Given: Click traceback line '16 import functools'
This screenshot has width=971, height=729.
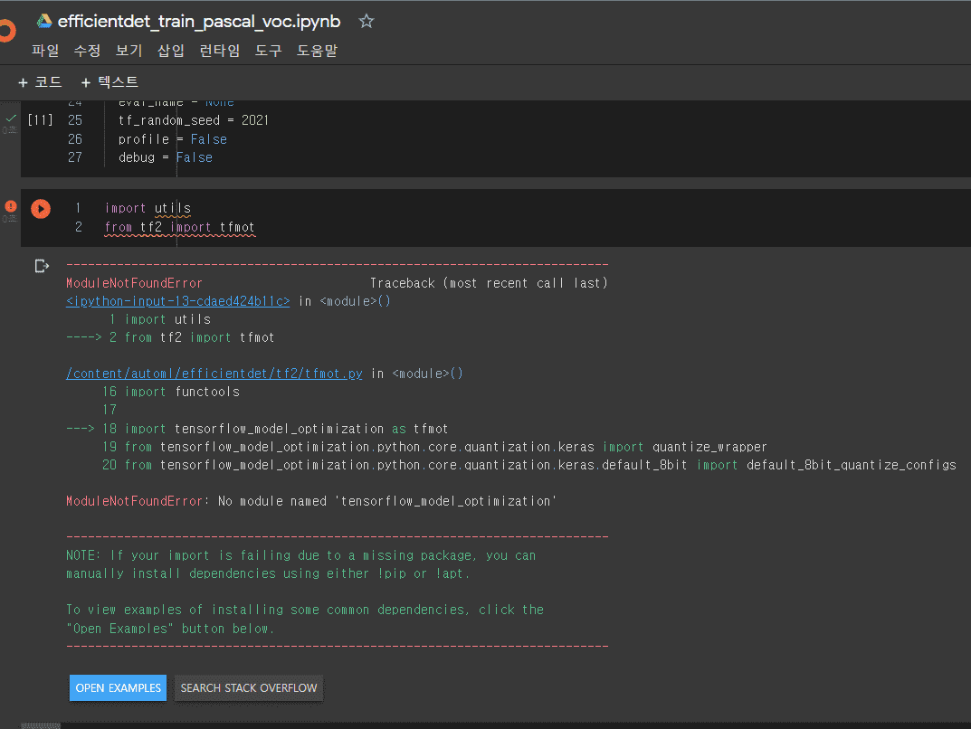Looking at the screenshot, I should [x=171, y=392].
